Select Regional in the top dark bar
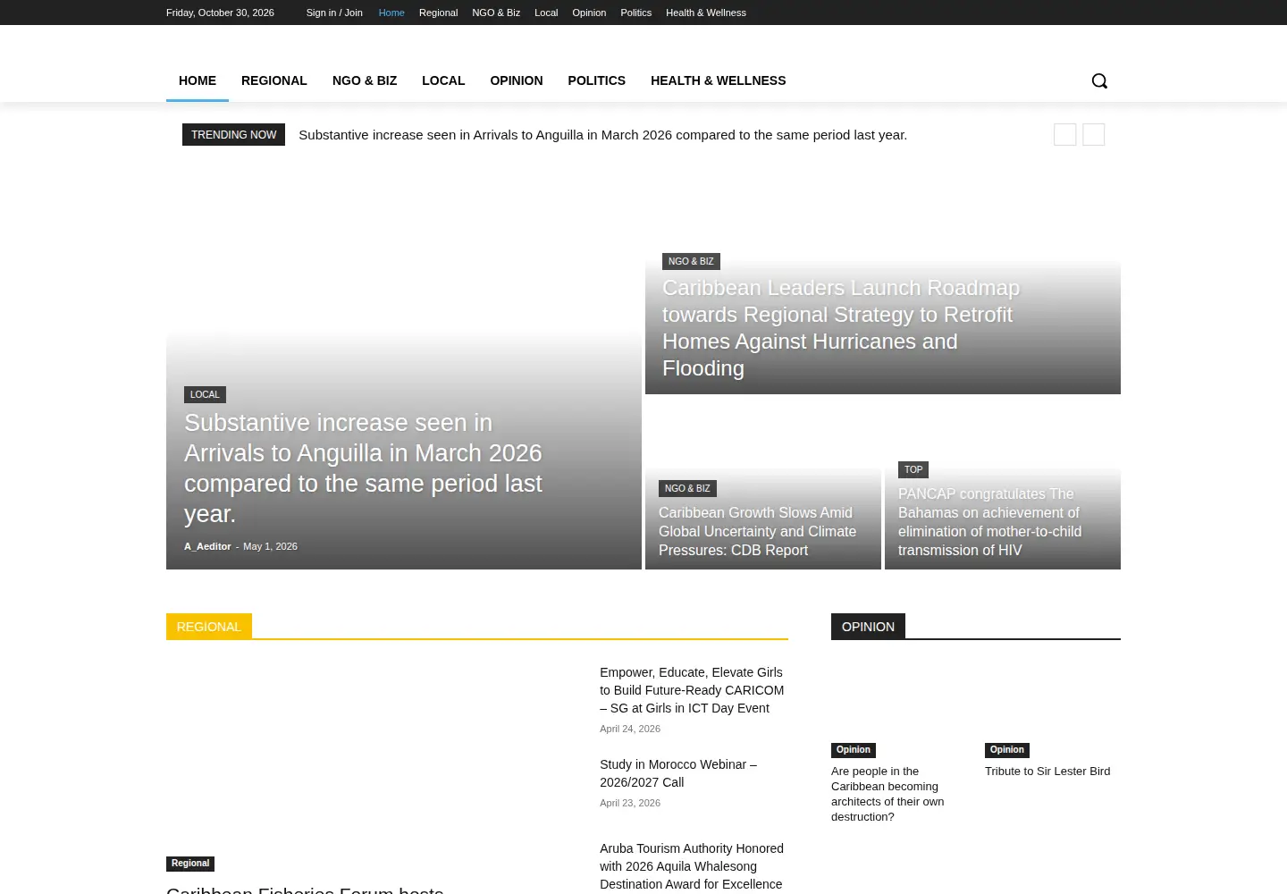This screenshot has width=1287, height=894. pos(438,13)
